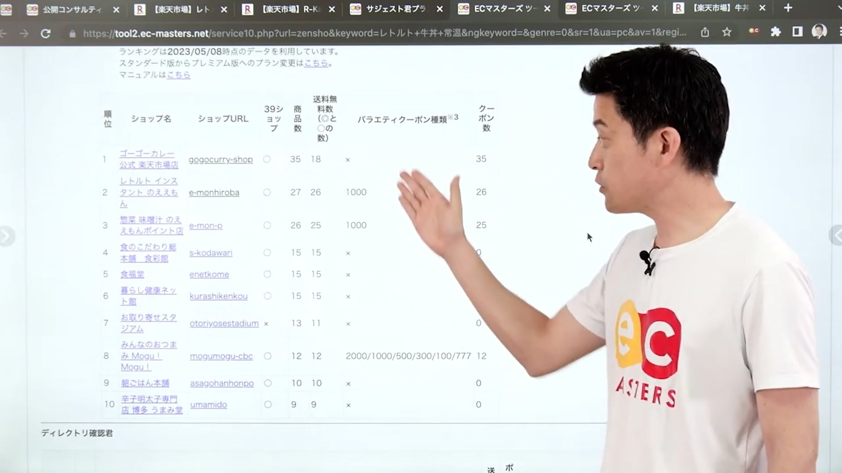Click the ショップ名 column header
Viewport: 842px width, 473px height.
pos(151,119)
